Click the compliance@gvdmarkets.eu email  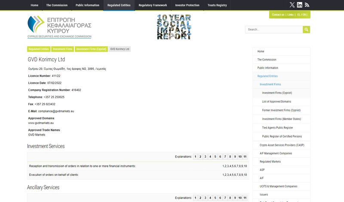pos(56,111)
